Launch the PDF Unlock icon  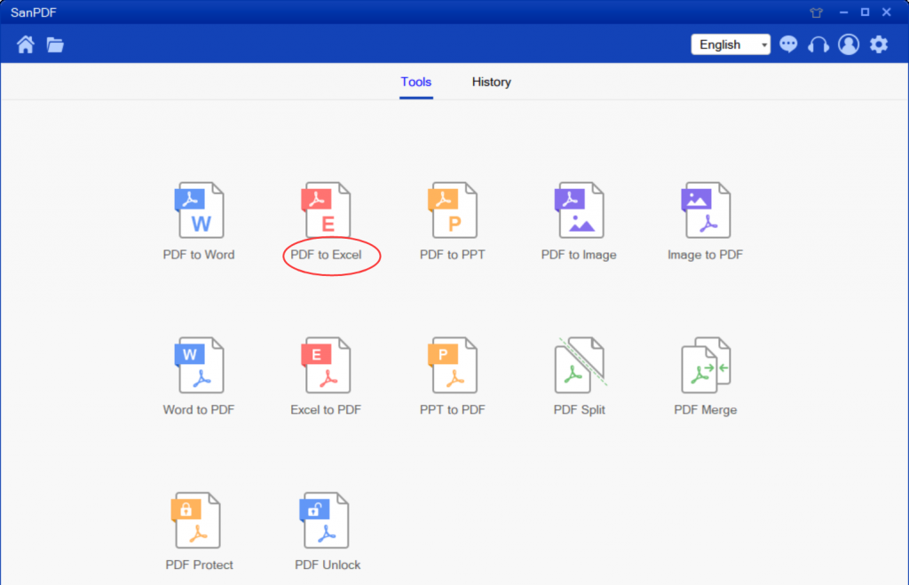click(325, 521)
